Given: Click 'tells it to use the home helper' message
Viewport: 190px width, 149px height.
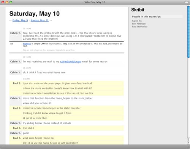Looking at the screenshot, I should coord(50,143).
